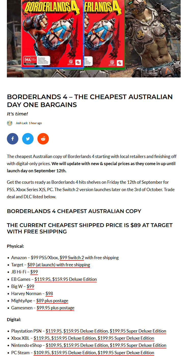Open the Josh Lack author link

point(22,123)
